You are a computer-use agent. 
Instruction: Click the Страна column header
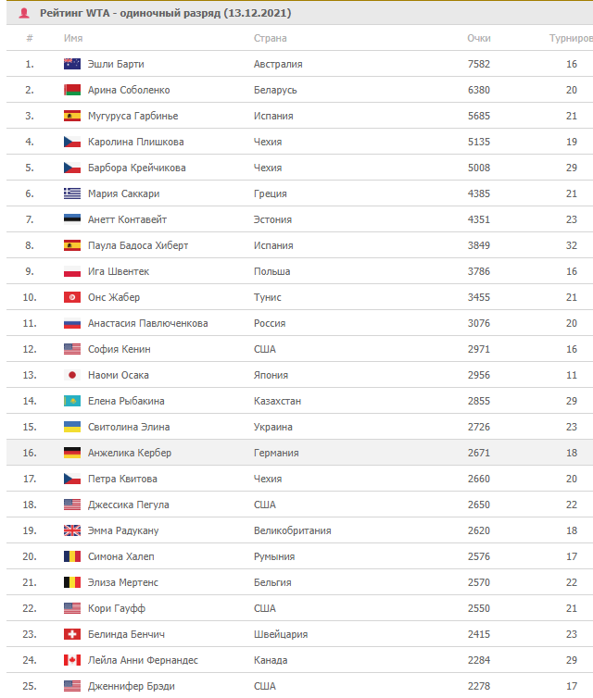click(x=271, y=38)
